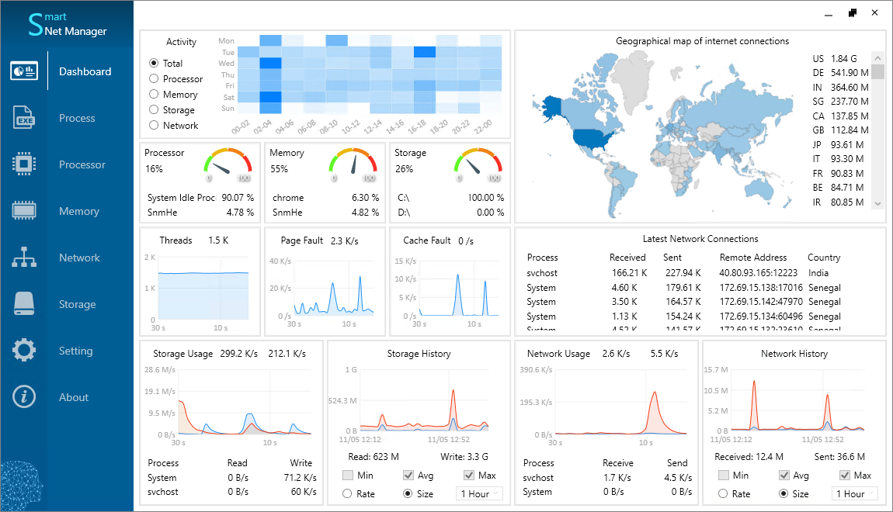Select the Dashboard menu entry

[84, 71]
